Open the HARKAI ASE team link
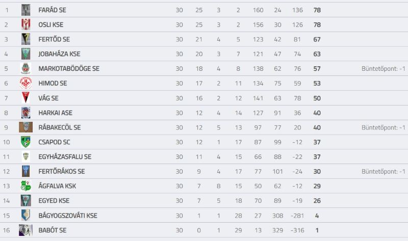408x241 pixels. tap(56, 113)
